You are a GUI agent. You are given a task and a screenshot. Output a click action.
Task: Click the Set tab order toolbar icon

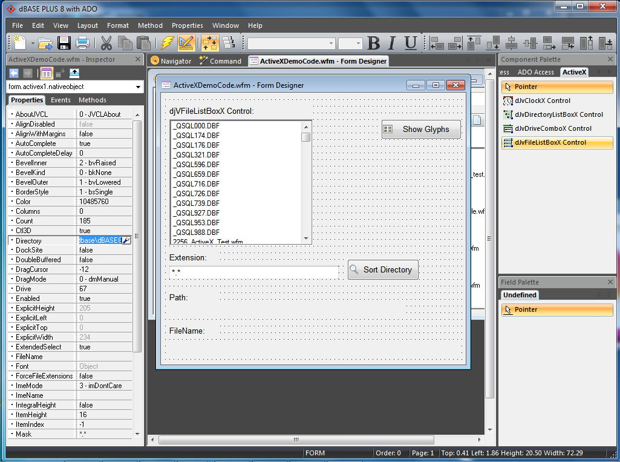click(x=229, y=43)
